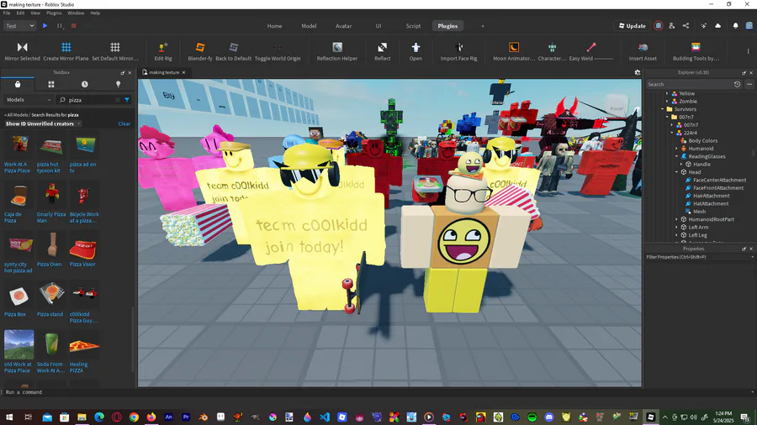Open Explorer search history icon
This screenshot has height=425, width=757.
[737, 84]
